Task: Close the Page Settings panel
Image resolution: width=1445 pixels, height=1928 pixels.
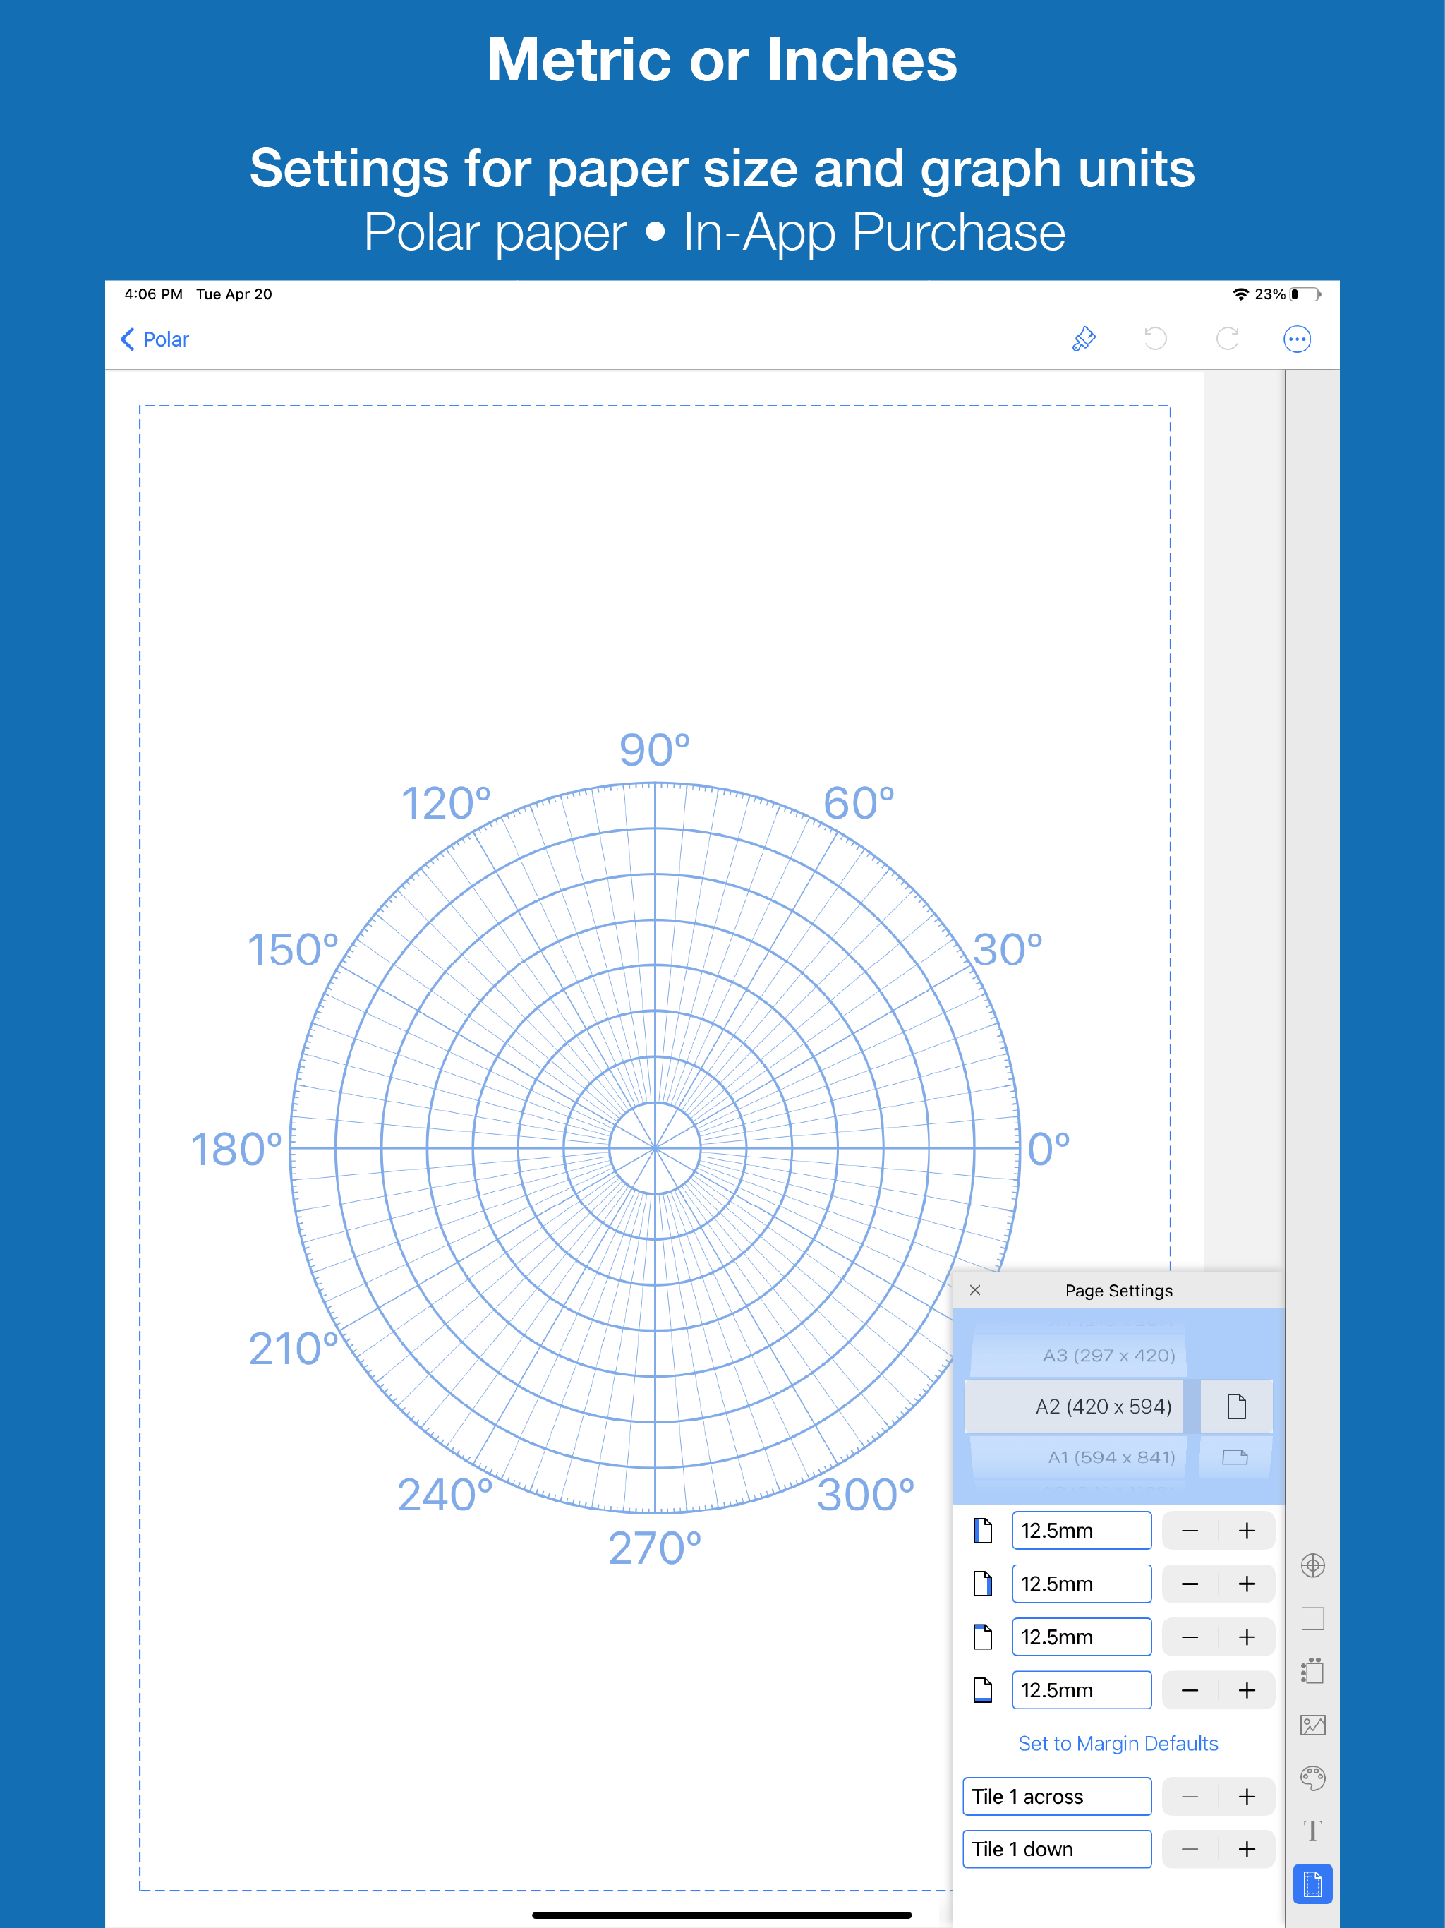Action: [x=975, y=1290]
